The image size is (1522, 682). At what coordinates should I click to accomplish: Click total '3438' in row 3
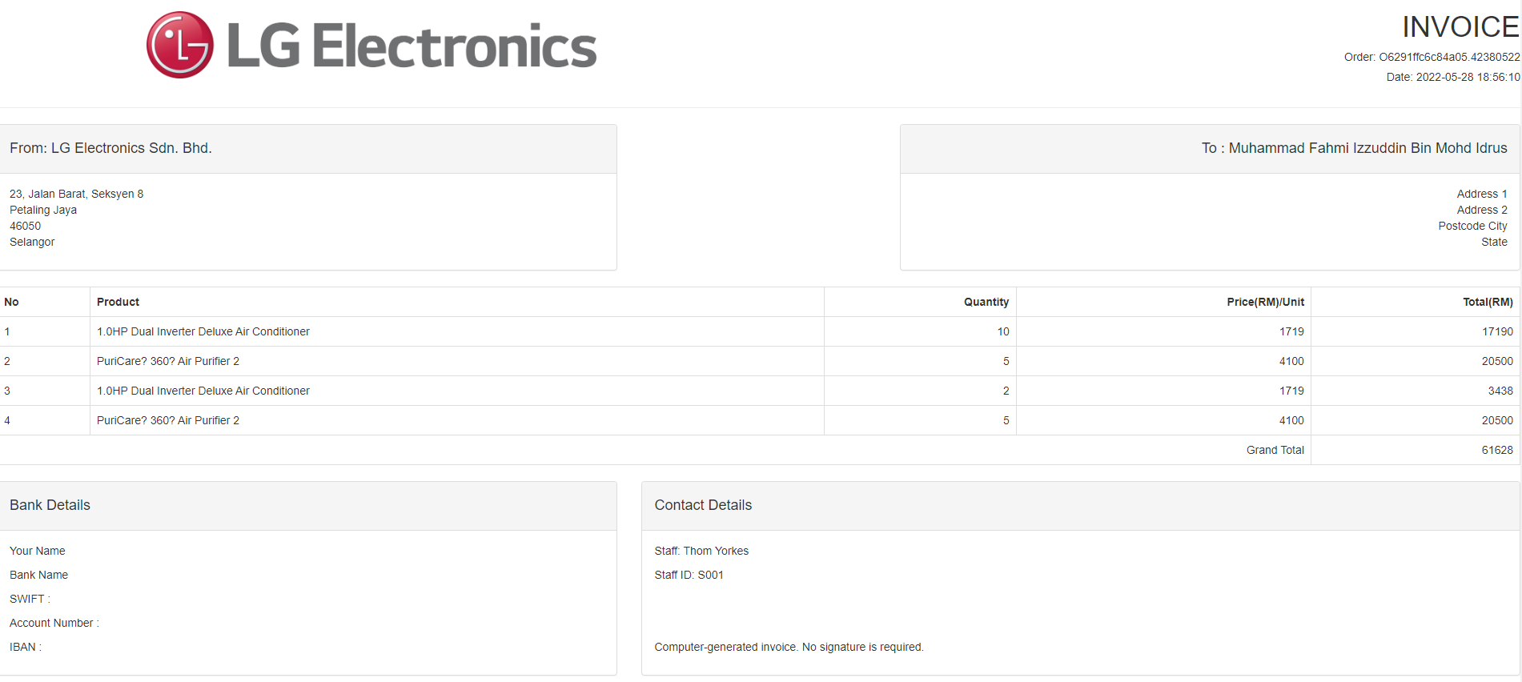(1500, 391)
